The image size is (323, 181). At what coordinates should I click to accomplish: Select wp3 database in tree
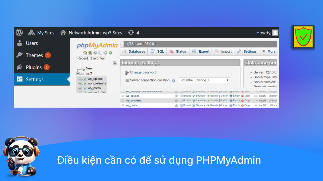89,73
